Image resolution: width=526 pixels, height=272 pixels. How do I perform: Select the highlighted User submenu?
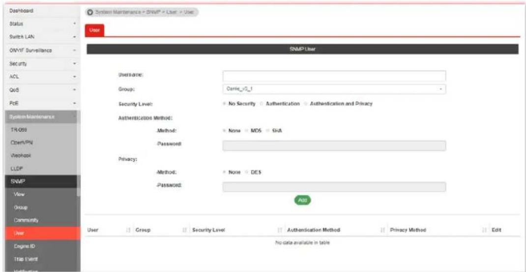coord(43,233)
